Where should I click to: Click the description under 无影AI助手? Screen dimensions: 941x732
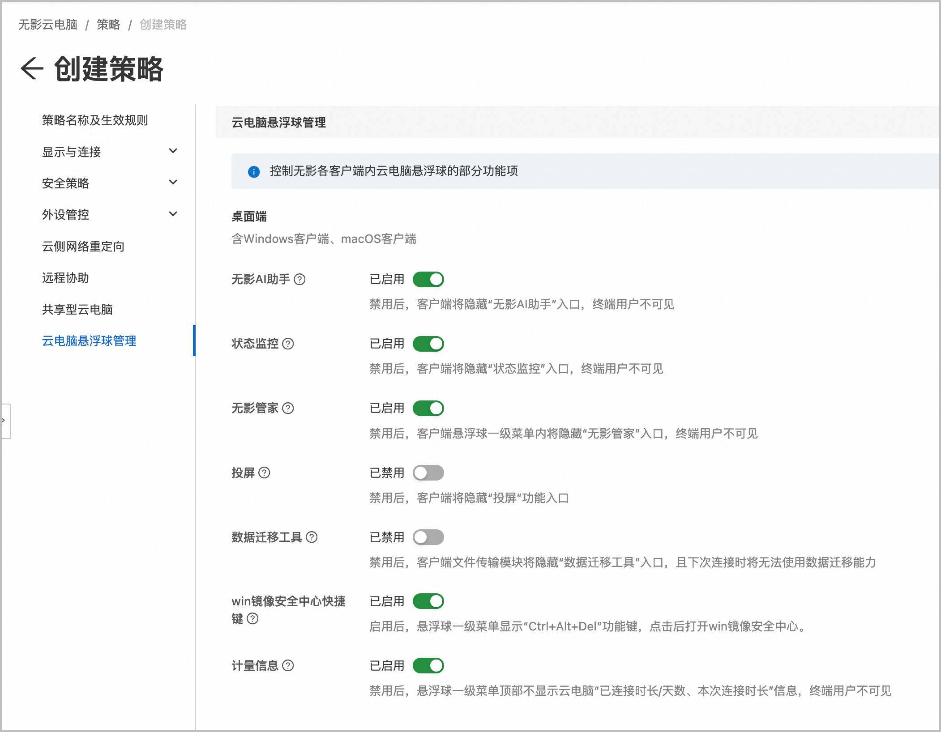coord(522,305)
